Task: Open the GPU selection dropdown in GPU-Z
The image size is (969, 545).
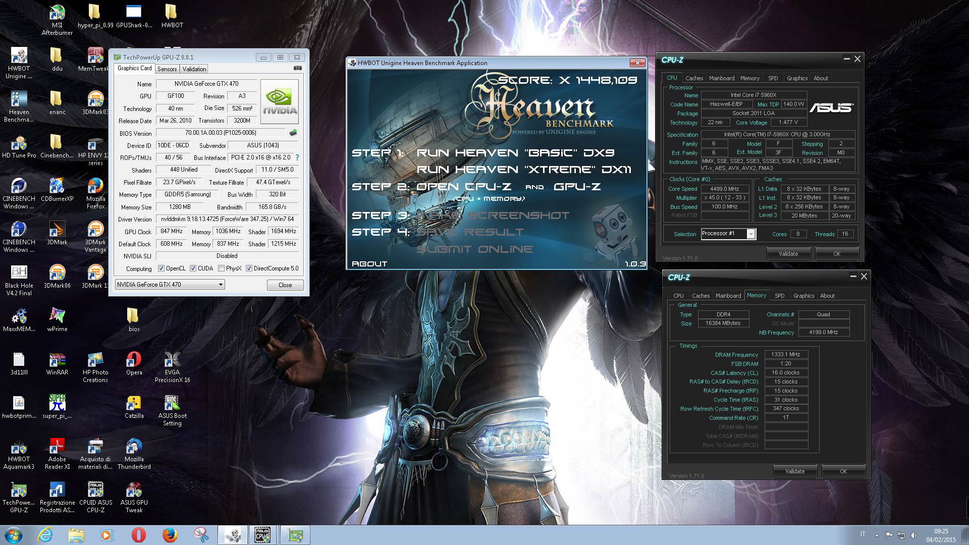Action: 170,285
